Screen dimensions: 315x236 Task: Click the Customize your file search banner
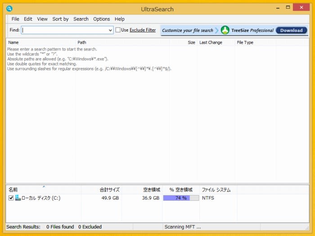coord(188,30)
